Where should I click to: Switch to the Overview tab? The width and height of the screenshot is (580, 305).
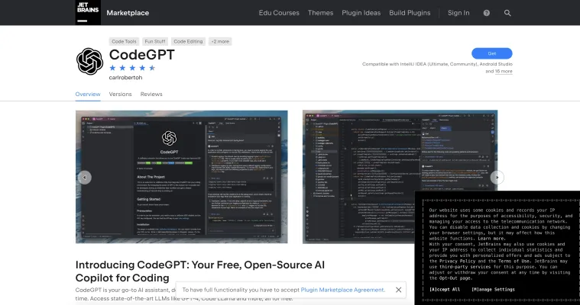pos(88,94)
